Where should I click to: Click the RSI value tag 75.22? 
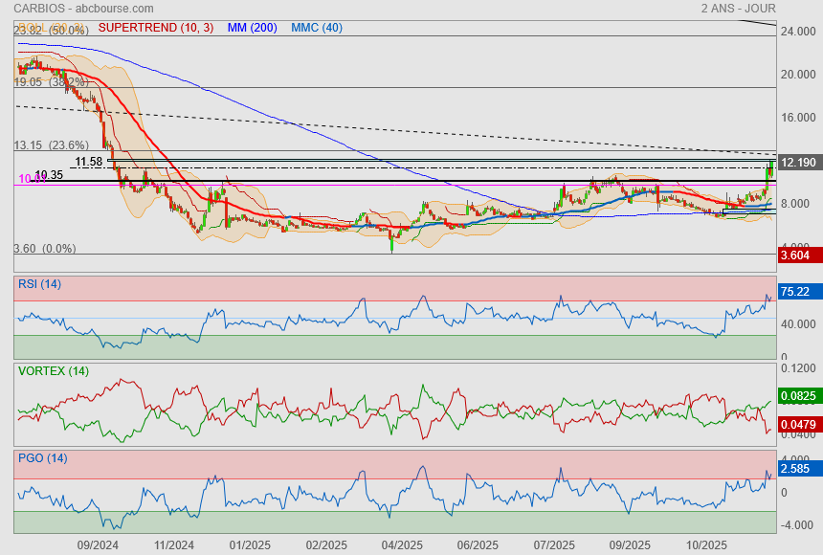pyautogui.click(x=797, y=292)
